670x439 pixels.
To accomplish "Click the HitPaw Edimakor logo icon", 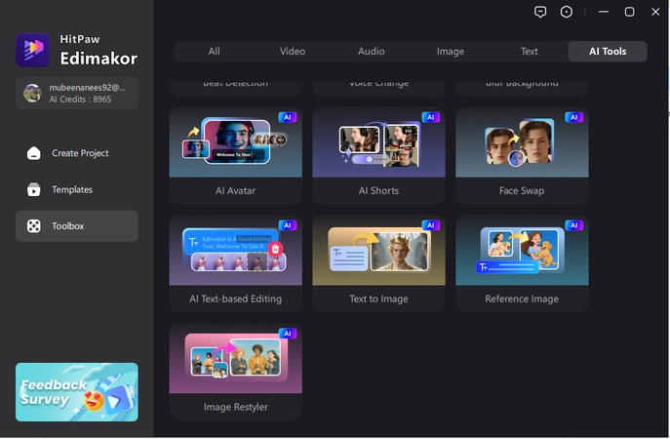I will pos(32,50).
